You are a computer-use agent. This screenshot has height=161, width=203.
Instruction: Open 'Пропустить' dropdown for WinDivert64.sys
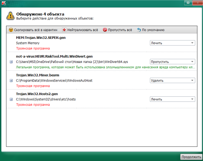click(x=173, y=62)
